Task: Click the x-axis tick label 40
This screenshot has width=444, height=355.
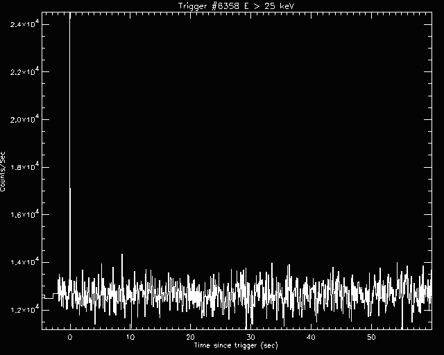Action: pyautogui.click(x=311, y=337)
